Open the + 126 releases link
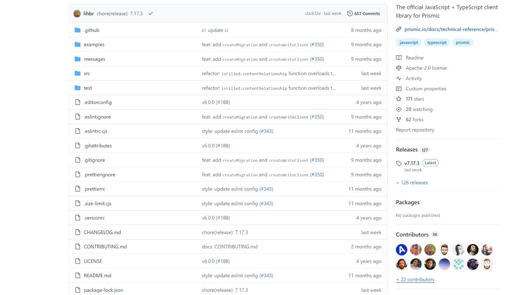Viewport: 525px width, 295px height. [412, 183]
